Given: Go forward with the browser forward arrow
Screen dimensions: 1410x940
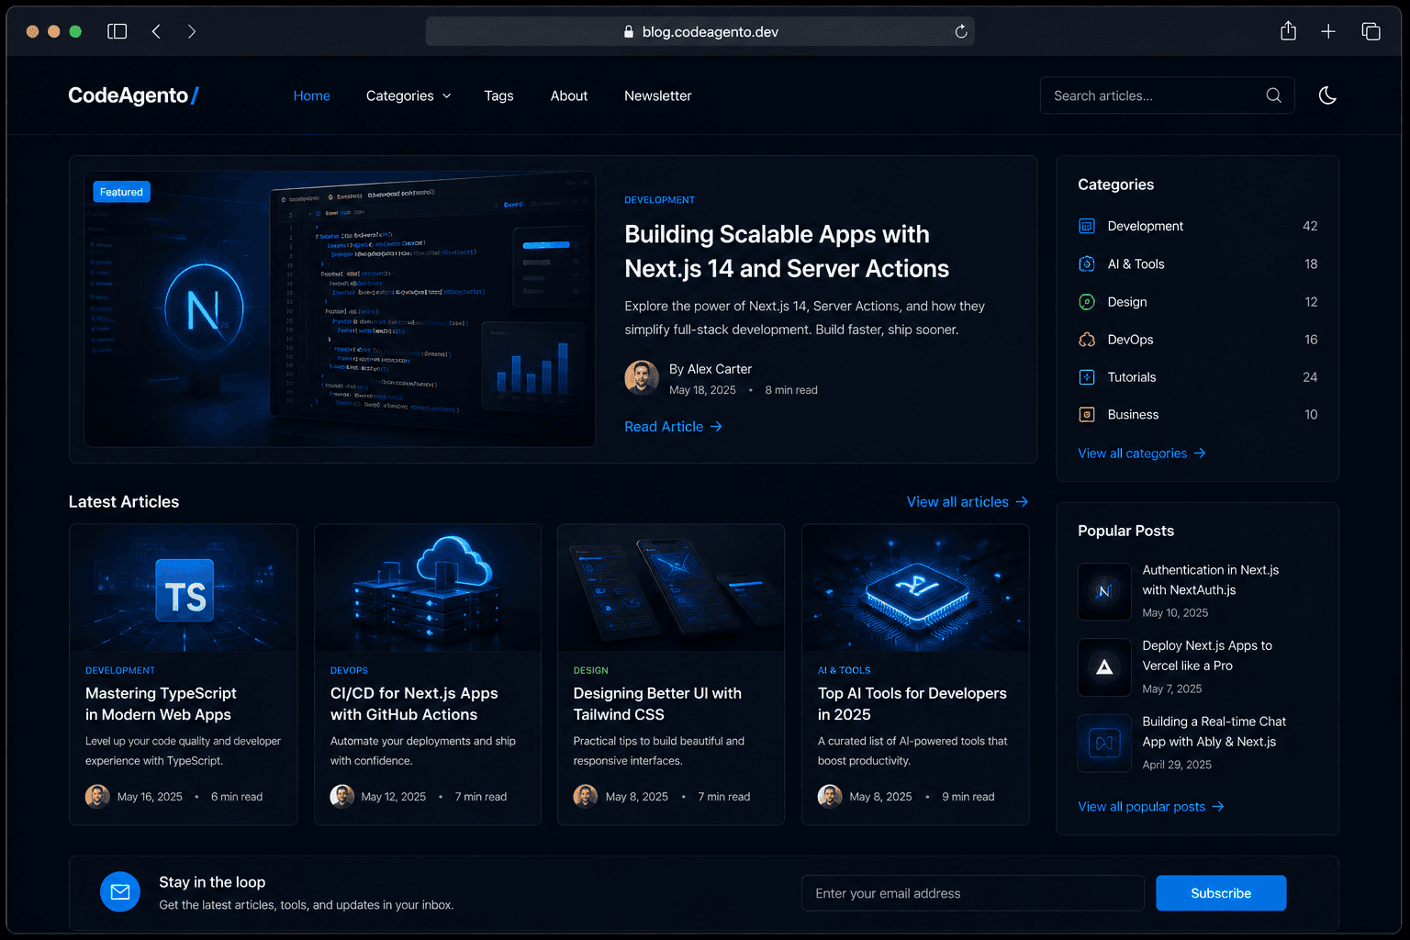Looking at the screenshot, I should click(x=192, y=31).
